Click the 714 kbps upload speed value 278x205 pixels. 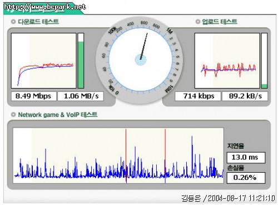click(198, 96)
